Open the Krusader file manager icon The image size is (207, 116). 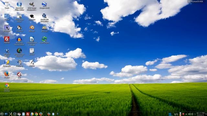(7, 28)
